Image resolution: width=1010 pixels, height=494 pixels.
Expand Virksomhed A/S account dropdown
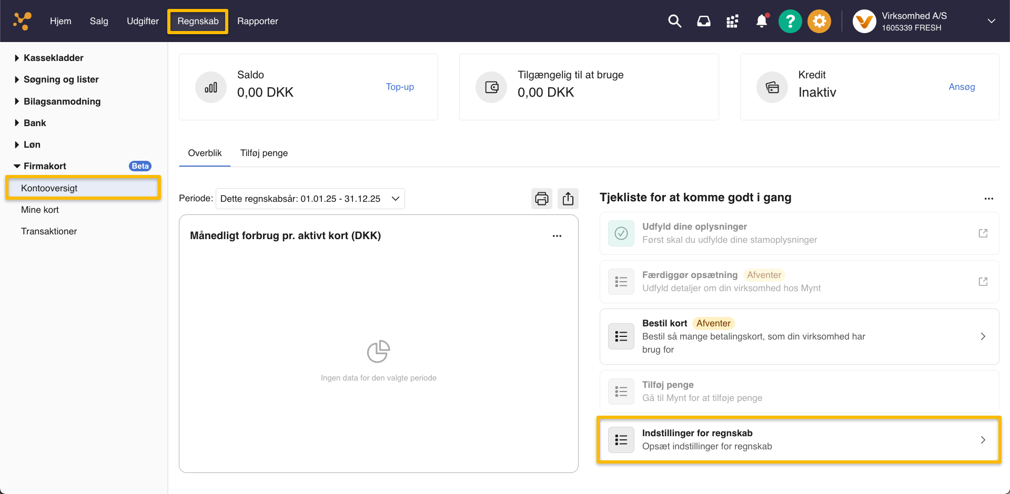click(991, 21)
